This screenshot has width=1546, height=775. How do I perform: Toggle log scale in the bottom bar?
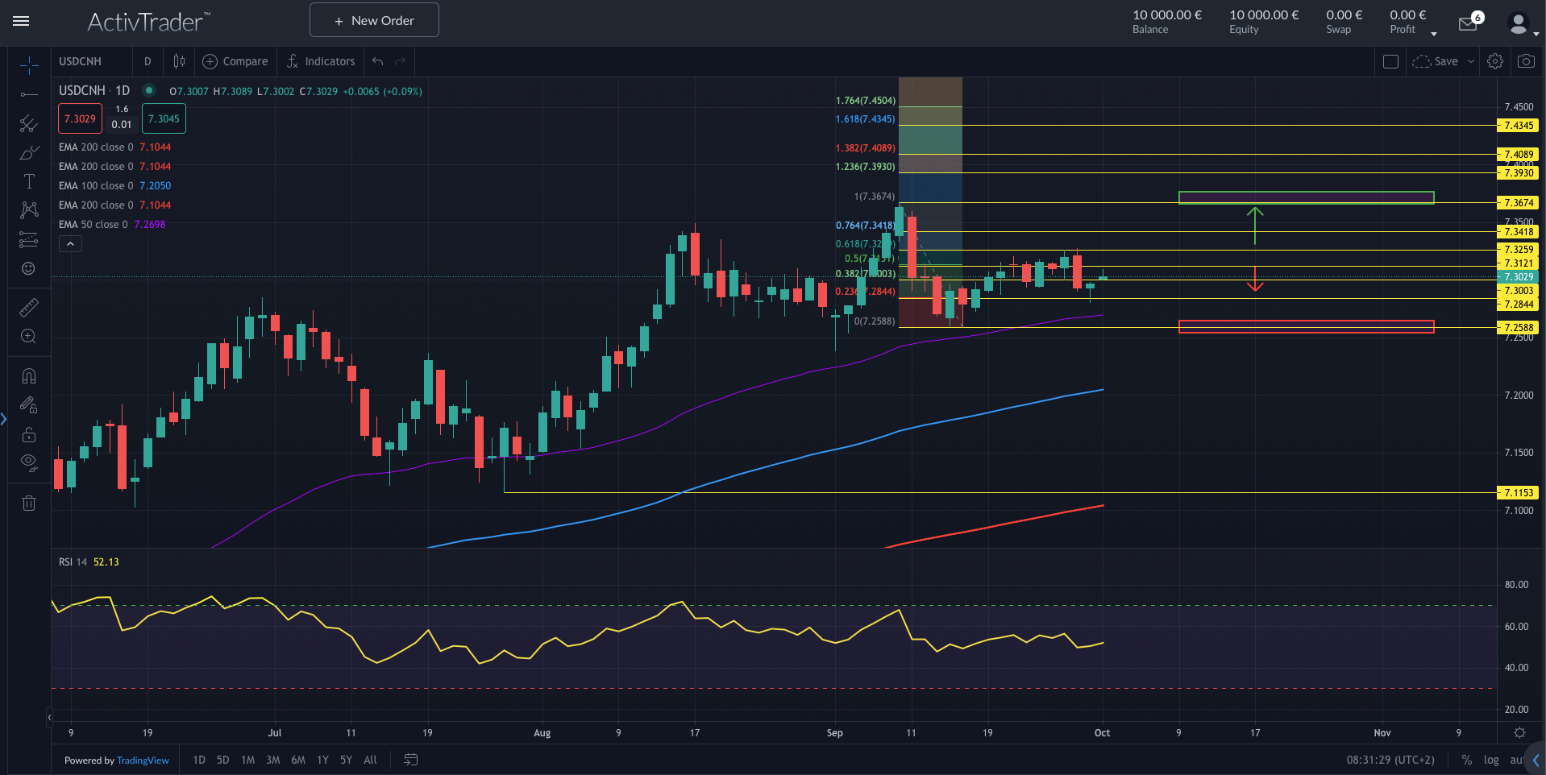click(x=1492, y=760)
